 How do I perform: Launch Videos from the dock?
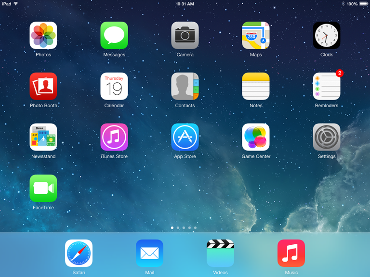(x=220, y=253)
